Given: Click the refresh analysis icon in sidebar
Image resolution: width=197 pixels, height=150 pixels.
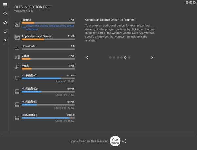Looking at the screenshot, I should tap(5, 13).
